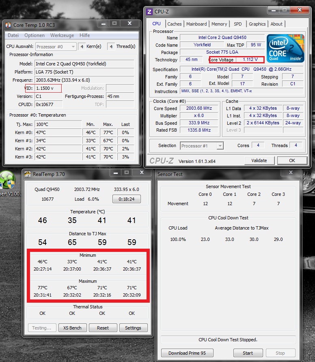Click the CPUID 0x10677 field in Core Temp
This screenshot has height=362, width=315.
tap(48, 104)
